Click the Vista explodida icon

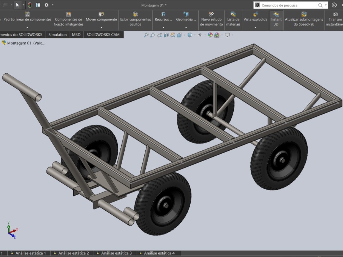255,19
